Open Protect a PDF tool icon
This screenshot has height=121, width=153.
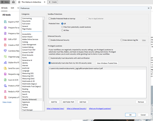(x=5, y=86)
